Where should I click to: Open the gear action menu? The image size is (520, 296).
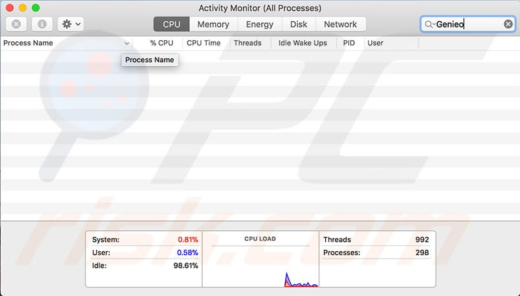point(70,24)
